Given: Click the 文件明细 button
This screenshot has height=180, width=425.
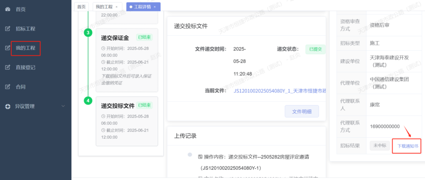Looking at the screenshot, I should pyautogui.click(x=302, y=111).
